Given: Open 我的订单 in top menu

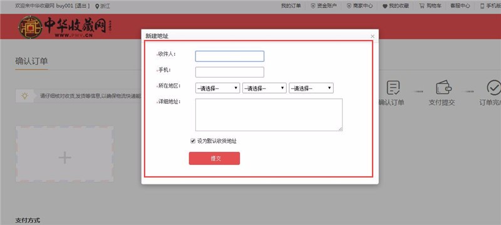Looking at the screenshot, I should pos(291,6).
